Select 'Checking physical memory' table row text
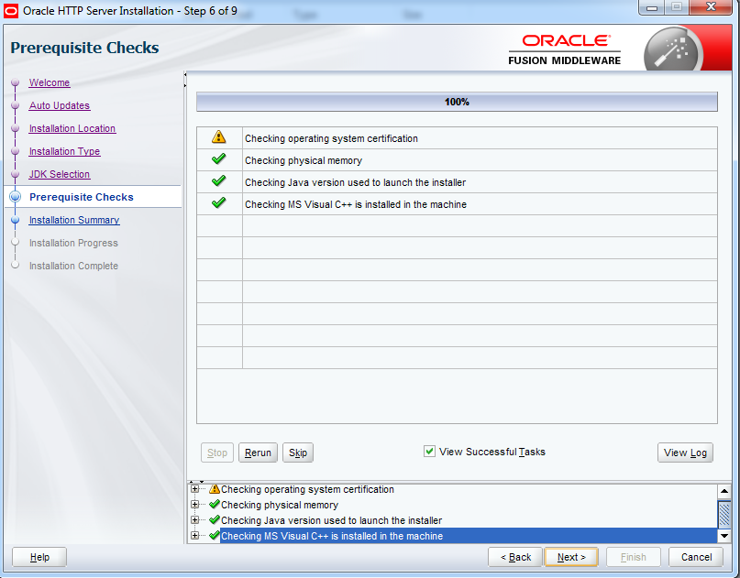This screenshot has height=578, width=740. [x=304, y=160]
